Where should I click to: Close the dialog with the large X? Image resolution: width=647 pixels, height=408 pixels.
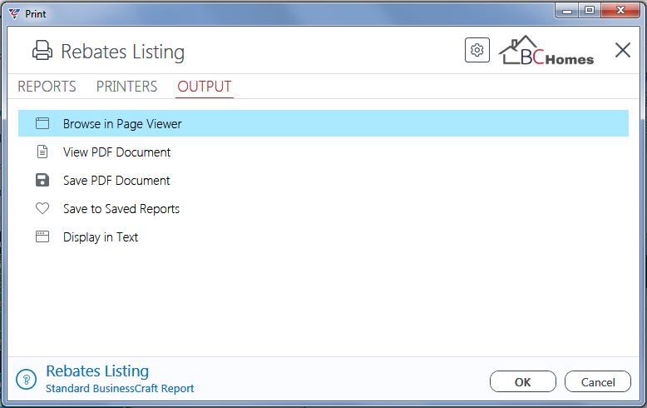622,51
